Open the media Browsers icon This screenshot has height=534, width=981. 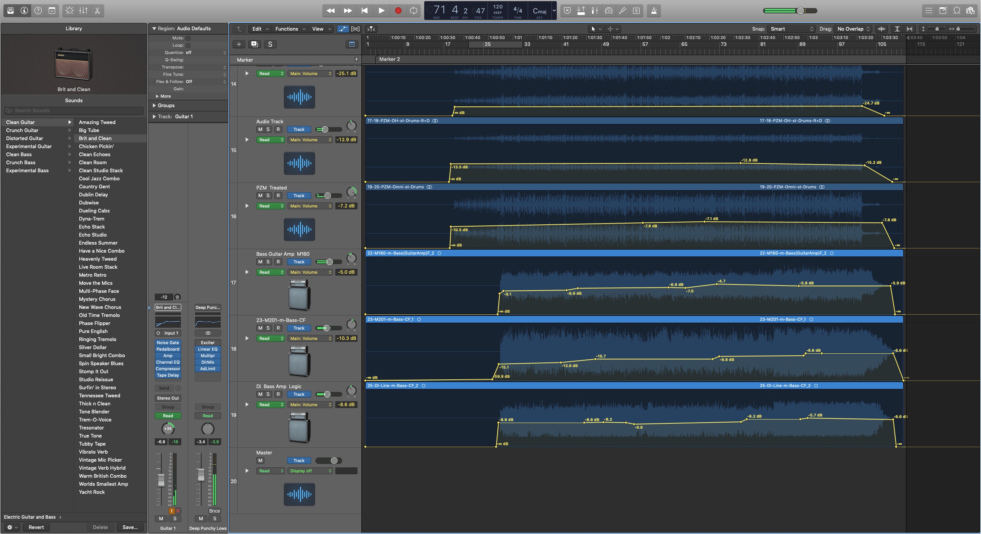(x=971, y=11)
